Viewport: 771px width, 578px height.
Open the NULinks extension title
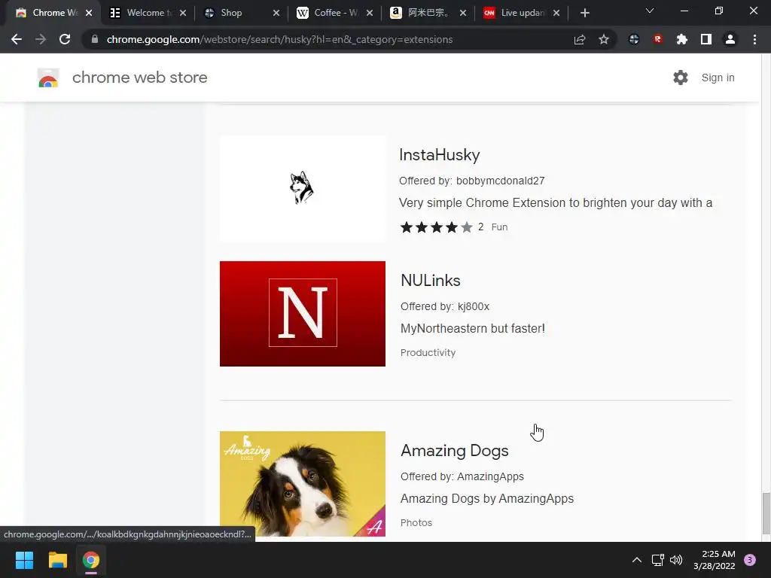430,280
